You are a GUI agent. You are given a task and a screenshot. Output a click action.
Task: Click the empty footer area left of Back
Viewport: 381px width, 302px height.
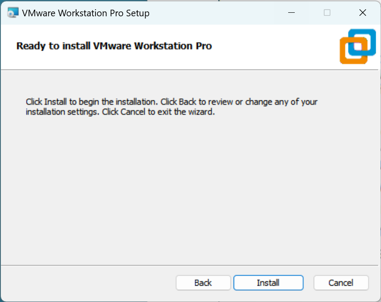point(88,283)
